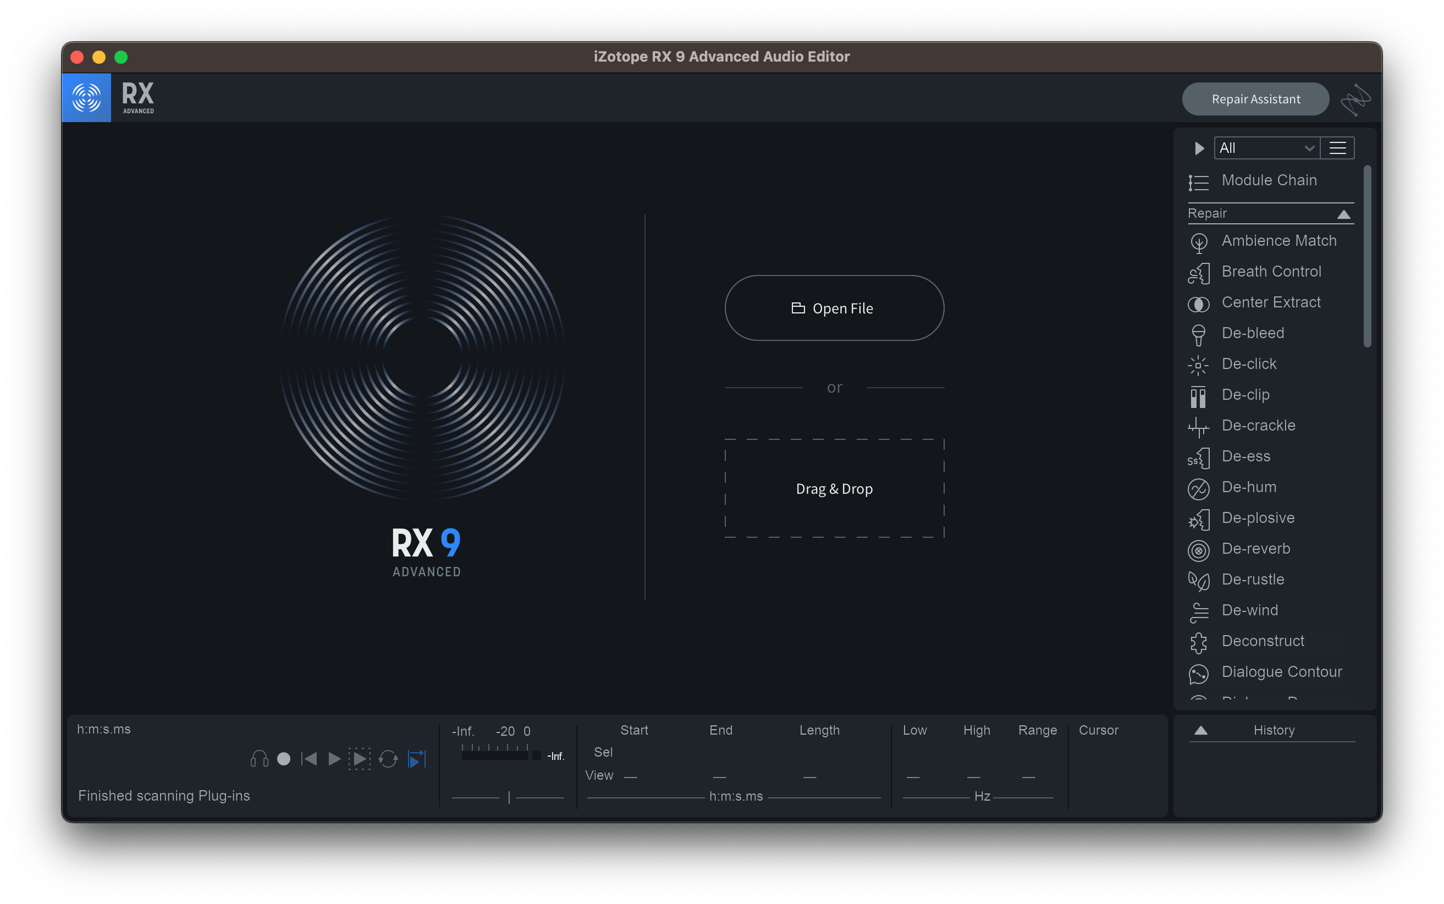Click the De-crackle waveform icon
1444x904 pixels.
point(1198,427)
